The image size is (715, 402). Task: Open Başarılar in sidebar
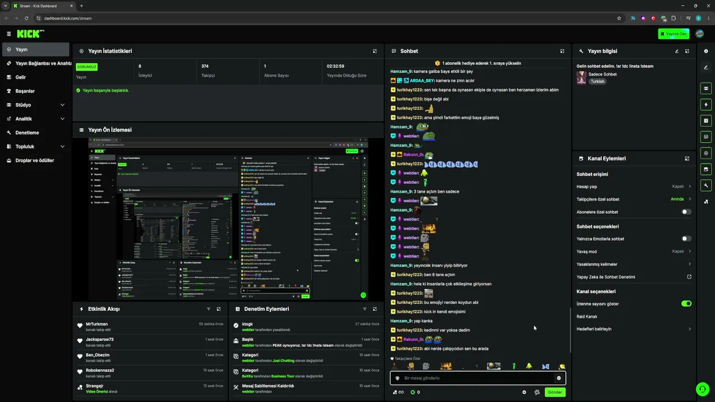[x=36, y=91]
